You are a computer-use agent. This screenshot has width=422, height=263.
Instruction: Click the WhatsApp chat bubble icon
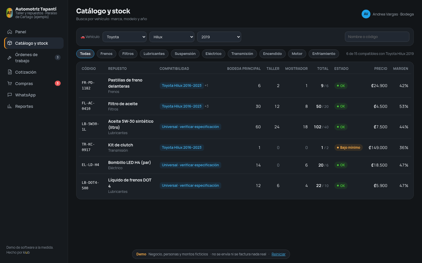click(10, 95)
